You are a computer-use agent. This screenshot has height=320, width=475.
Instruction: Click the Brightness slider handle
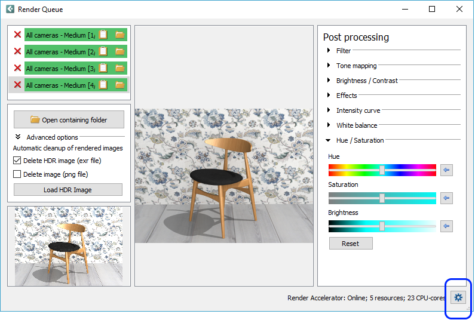382,226
